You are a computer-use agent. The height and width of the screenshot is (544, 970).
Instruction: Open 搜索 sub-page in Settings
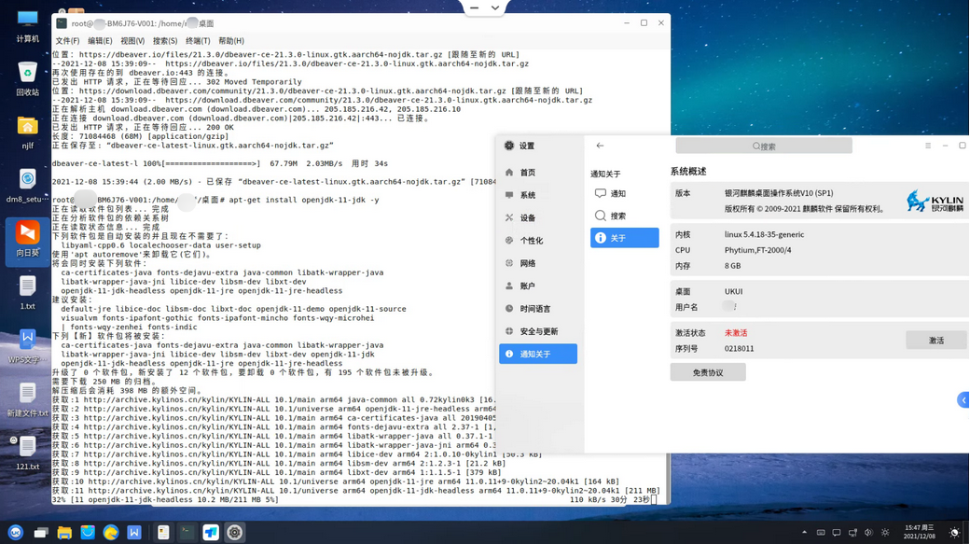pos(625,216)
